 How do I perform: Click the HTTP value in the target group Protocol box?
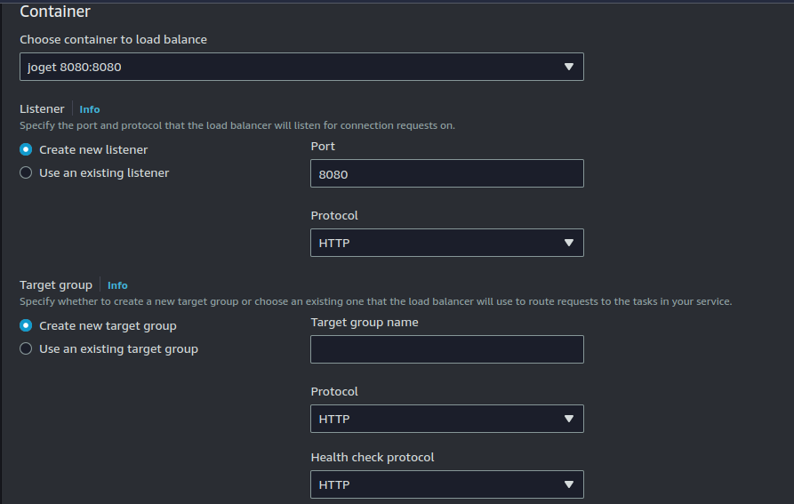pyautogui.click(x=334, y=419)
